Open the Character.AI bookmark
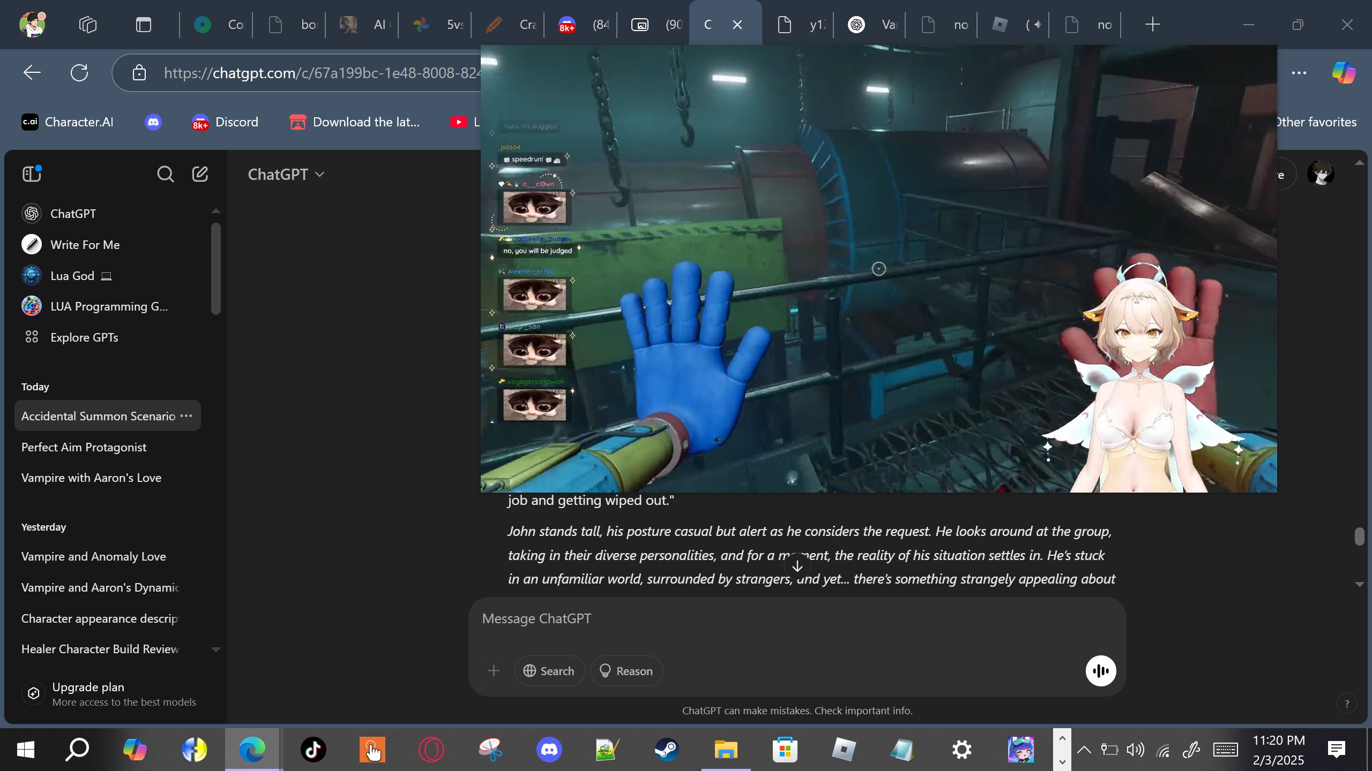This screenshot has height=771, width=1372. coord(68,122)
